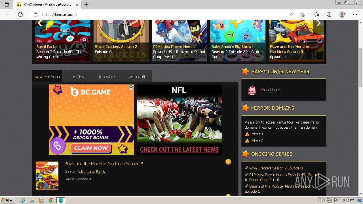The width and height of the screenshot is (363, 204).
Task: Open the browser profile icon
Action: tap(342, 14)
